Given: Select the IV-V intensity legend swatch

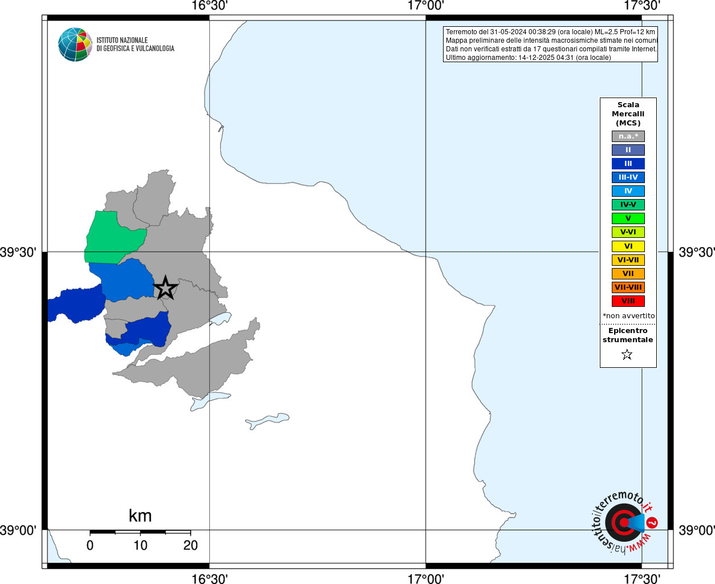Looking at the screenshot, I should click(628, 205).
